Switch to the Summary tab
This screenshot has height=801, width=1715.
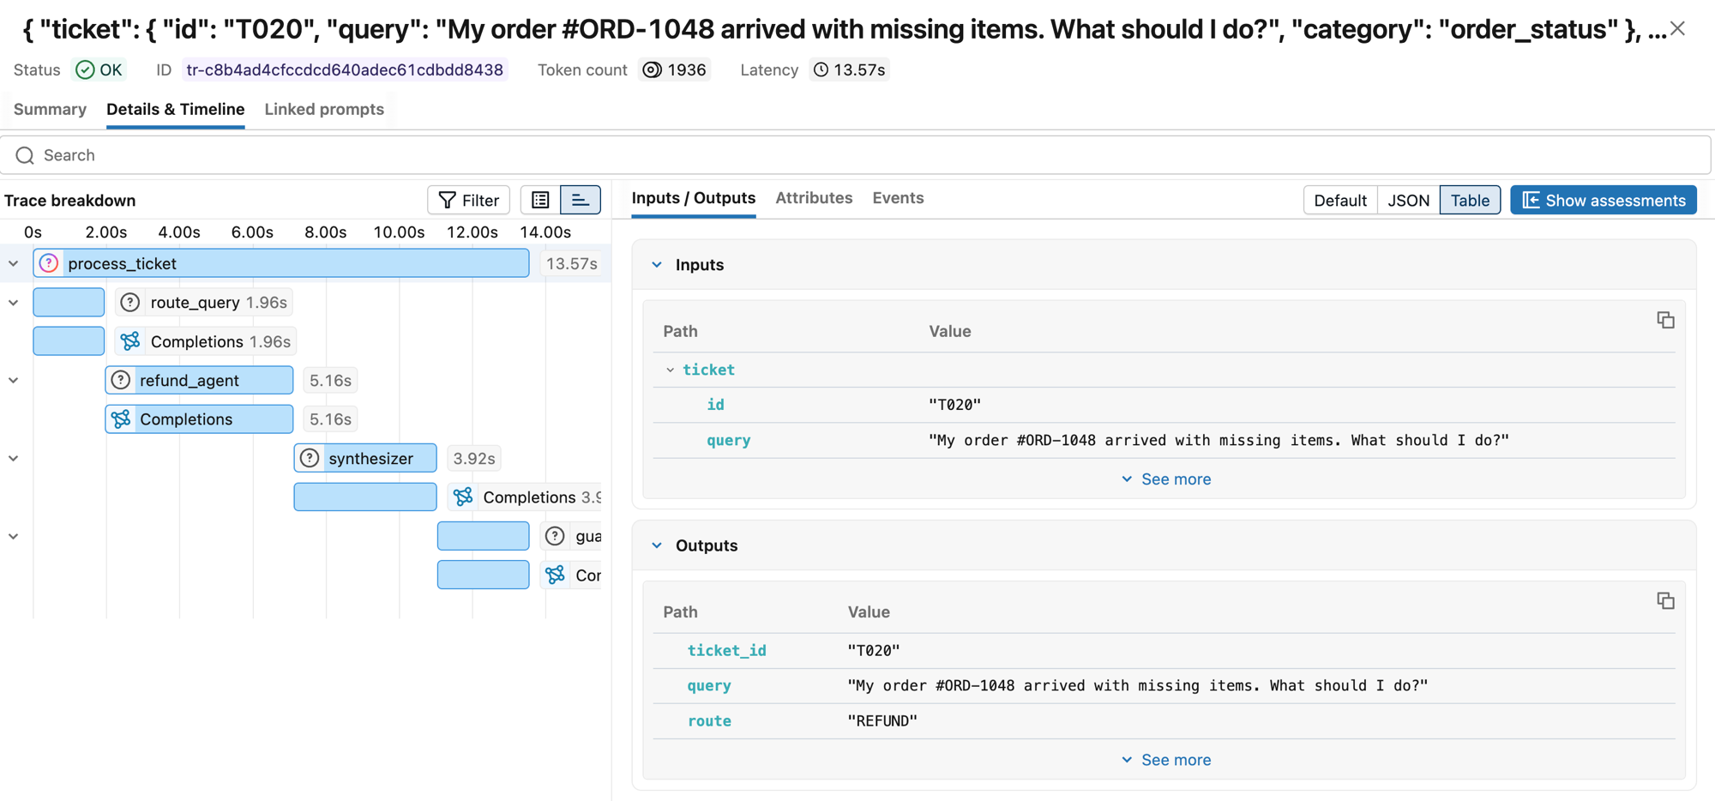point(49,109)
